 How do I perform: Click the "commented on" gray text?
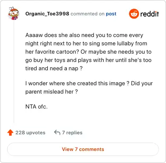click(x=88, y=14)
